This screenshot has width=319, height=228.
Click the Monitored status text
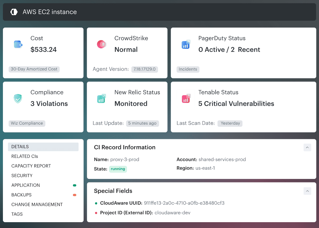131,104
